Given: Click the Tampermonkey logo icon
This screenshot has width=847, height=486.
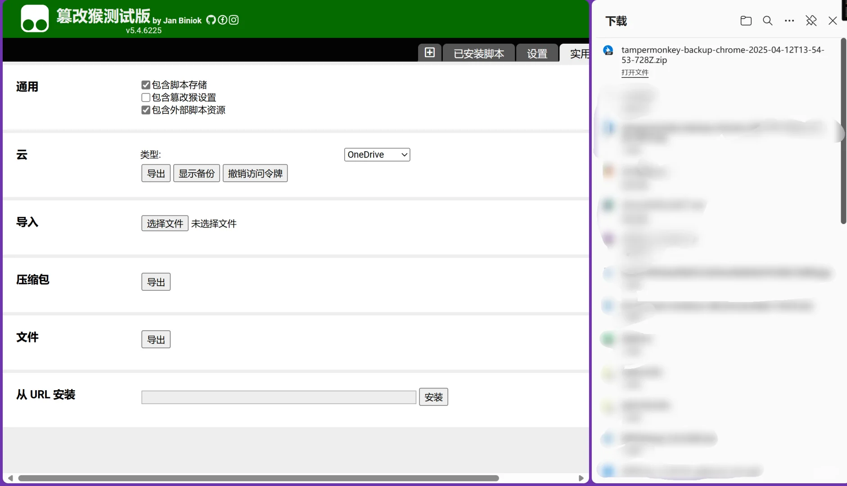Looking at the screenshot, I should tap(35, 18).
